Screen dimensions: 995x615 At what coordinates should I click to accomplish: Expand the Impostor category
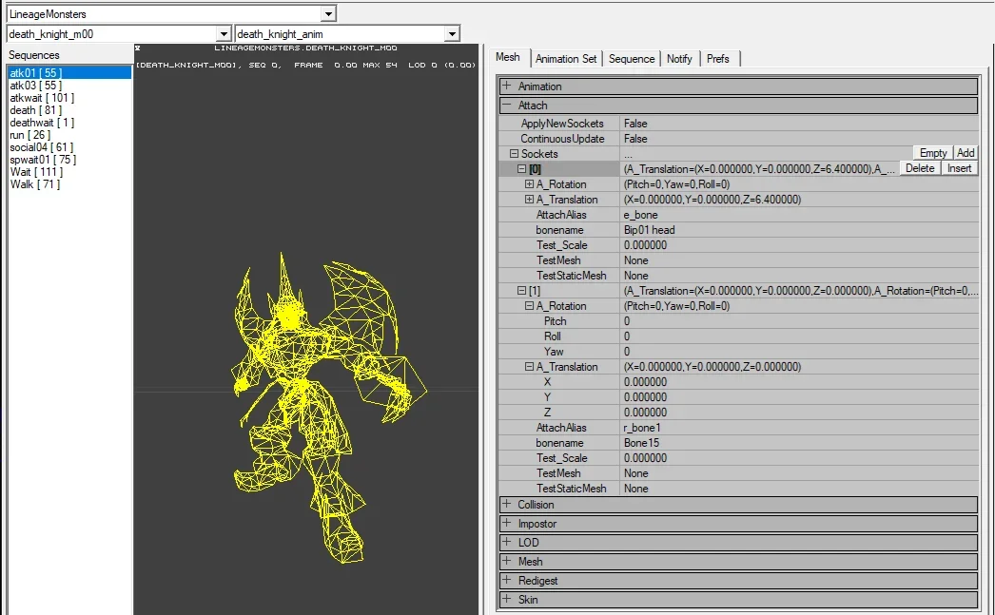pyautogui.click(x=506, y=523)
